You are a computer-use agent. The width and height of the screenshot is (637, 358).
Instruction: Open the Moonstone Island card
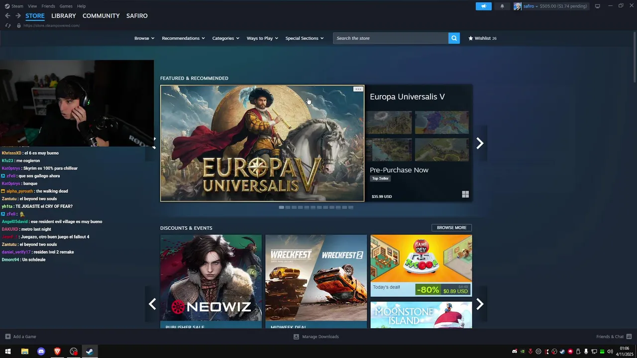pyautogui.click(x=421, y=315)
